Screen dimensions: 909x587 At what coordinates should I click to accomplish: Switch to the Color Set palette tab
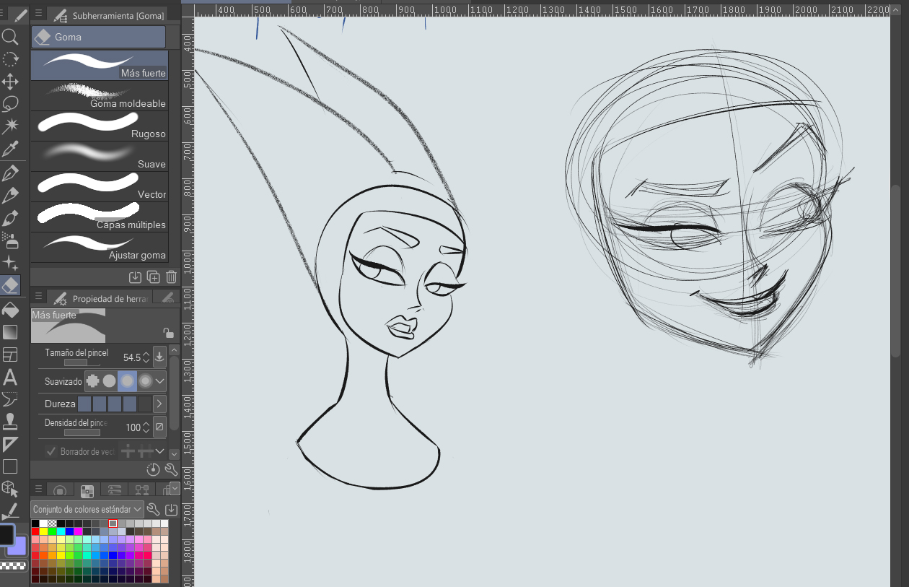point(87,491)
